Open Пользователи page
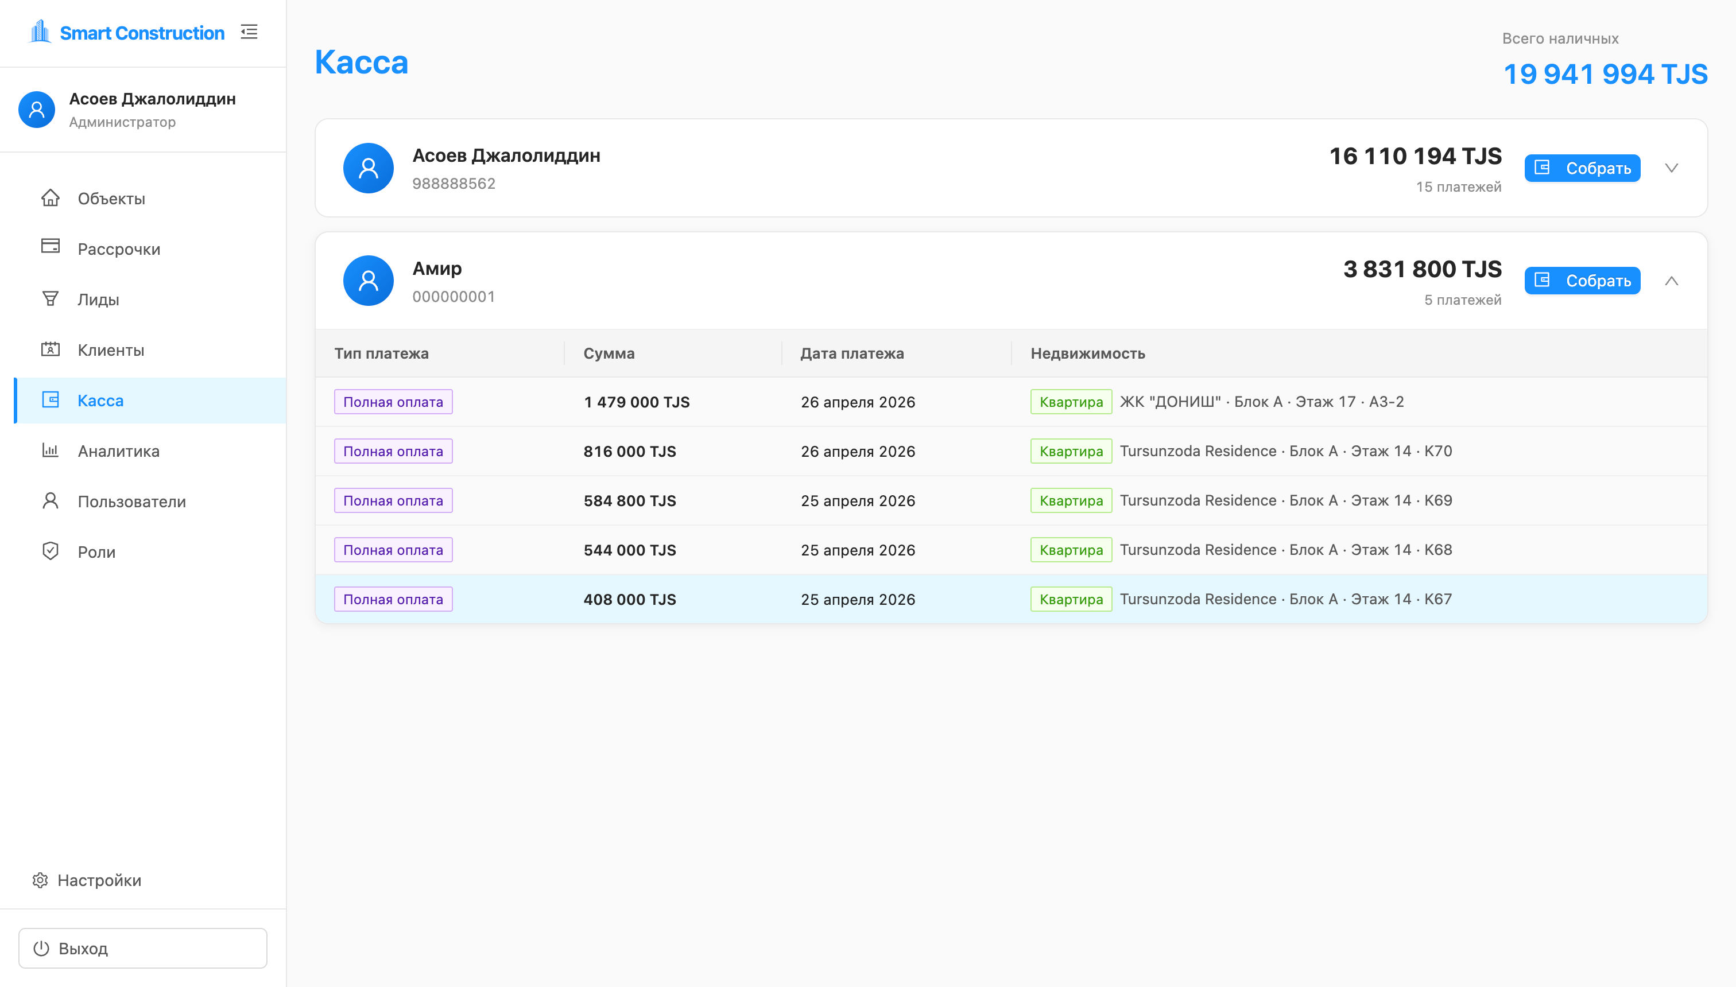Image resolution: width=1736 pixels, height=987 pixels. 150,501
